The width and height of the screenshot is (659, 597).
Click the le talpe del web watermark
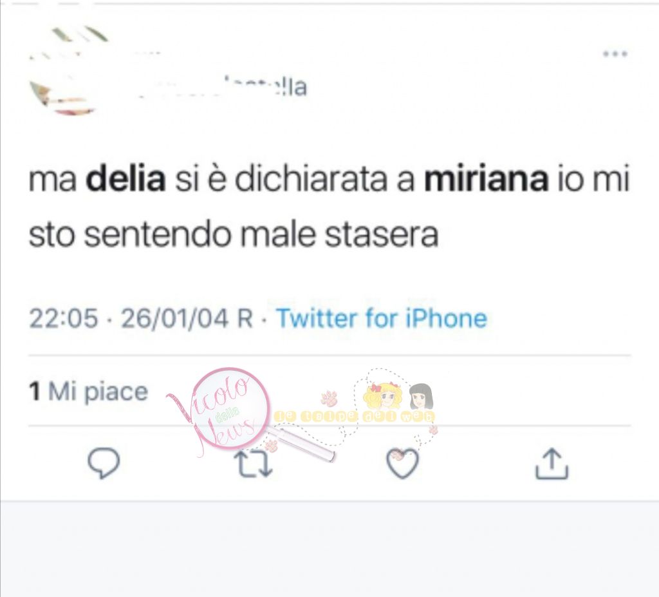[x=355, y=417]
